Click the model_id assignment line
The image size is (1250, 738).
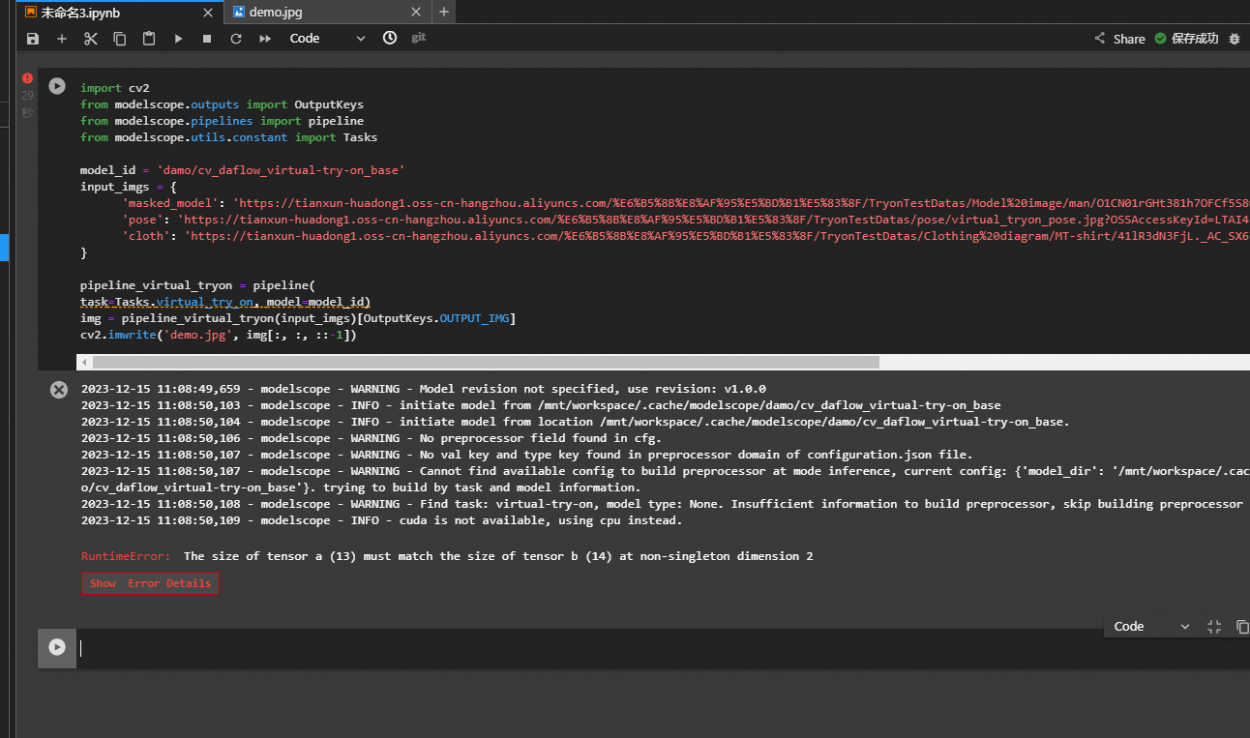pyautogui.click(x=242, y=170)
